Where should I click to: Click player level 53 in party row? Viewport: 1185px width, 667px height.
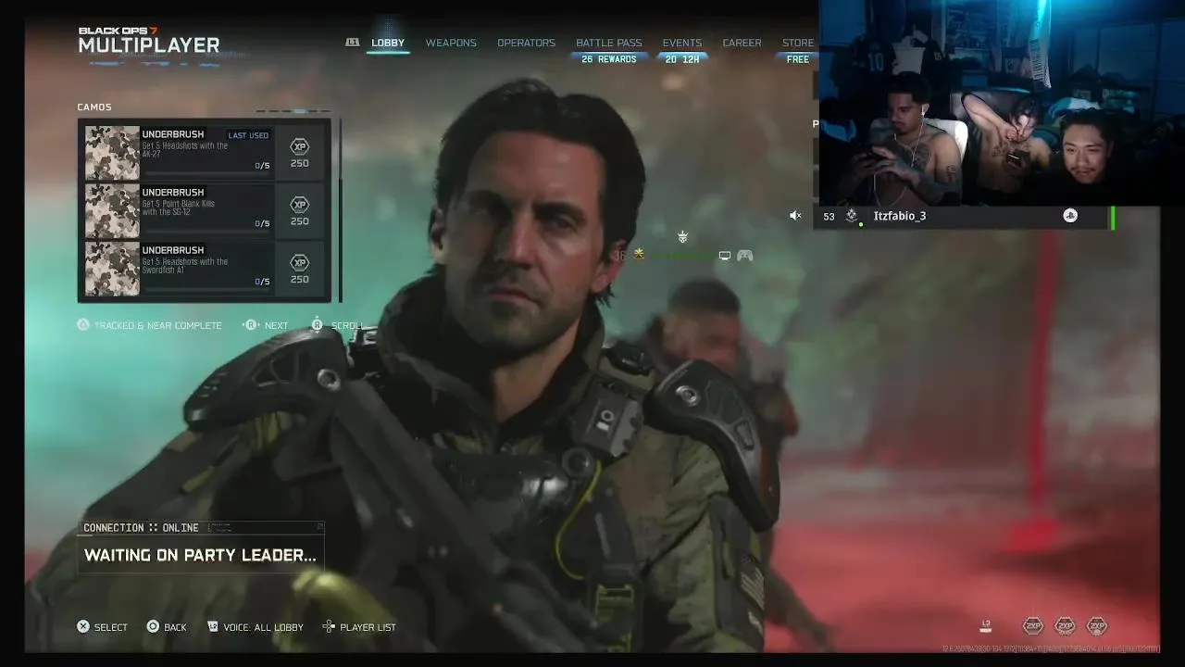(829, 217)
